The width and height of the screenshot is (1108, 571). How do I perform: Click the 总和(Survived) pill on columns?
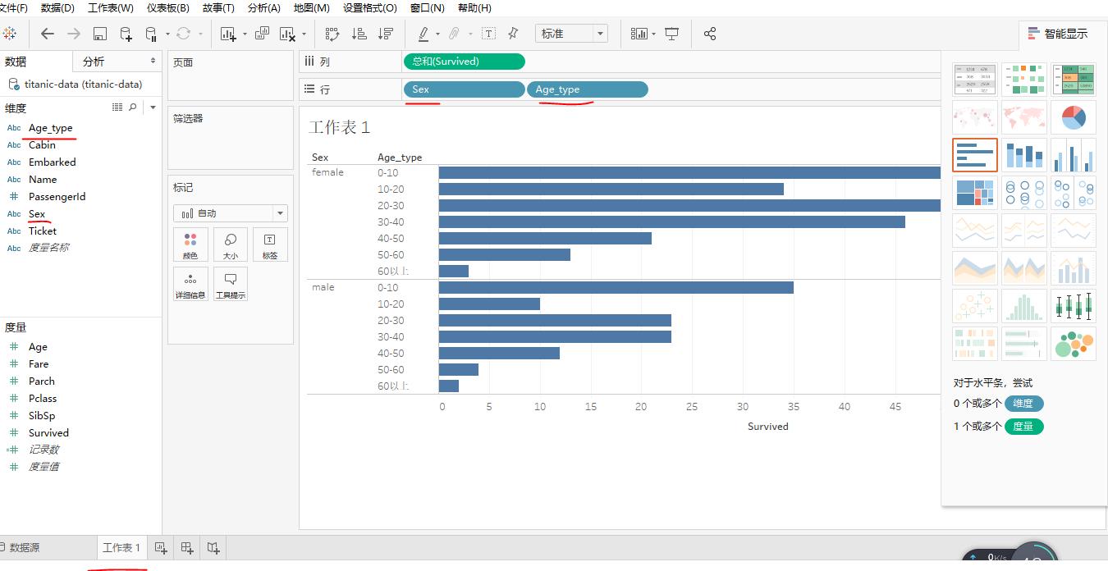pos(464,61)
